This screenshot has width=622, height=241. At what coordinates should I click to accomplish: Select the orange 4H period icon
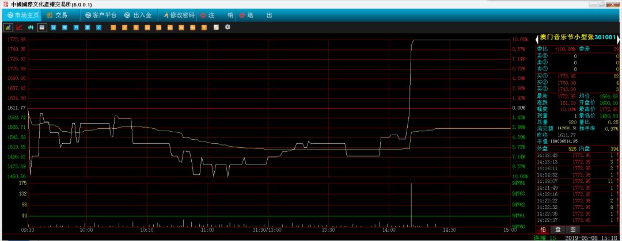tap(193, 28)
